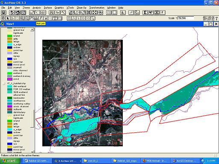Click inside the Scale input field
The width and height of the screenshot is (219, 164).
click(186, 18)
